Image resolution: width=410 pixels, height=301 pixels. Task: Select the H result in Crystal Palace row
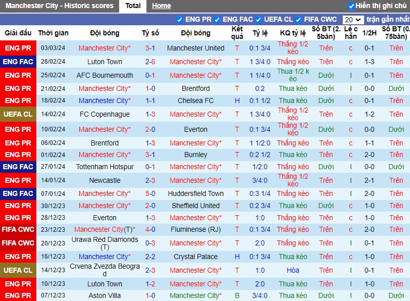pyautogui.click(x=237, y=257)
